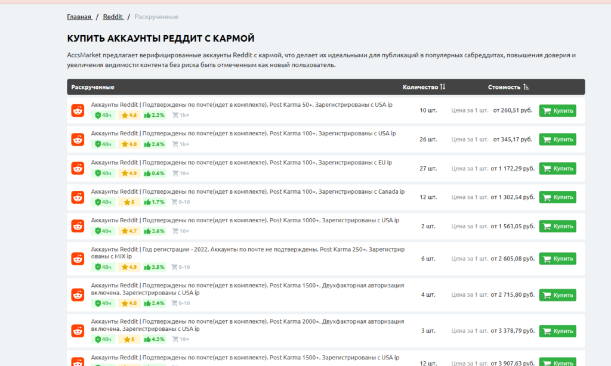611x366 pixels.
Task: Open Post Karma 2000+ two-factor listing title
Action: tap(248, 325)
